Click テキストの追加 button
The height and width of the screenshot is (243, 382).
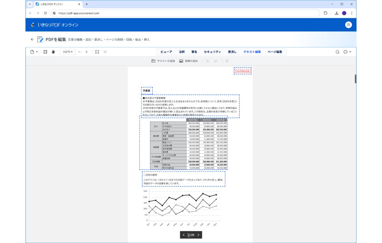(x=163, y=61)
